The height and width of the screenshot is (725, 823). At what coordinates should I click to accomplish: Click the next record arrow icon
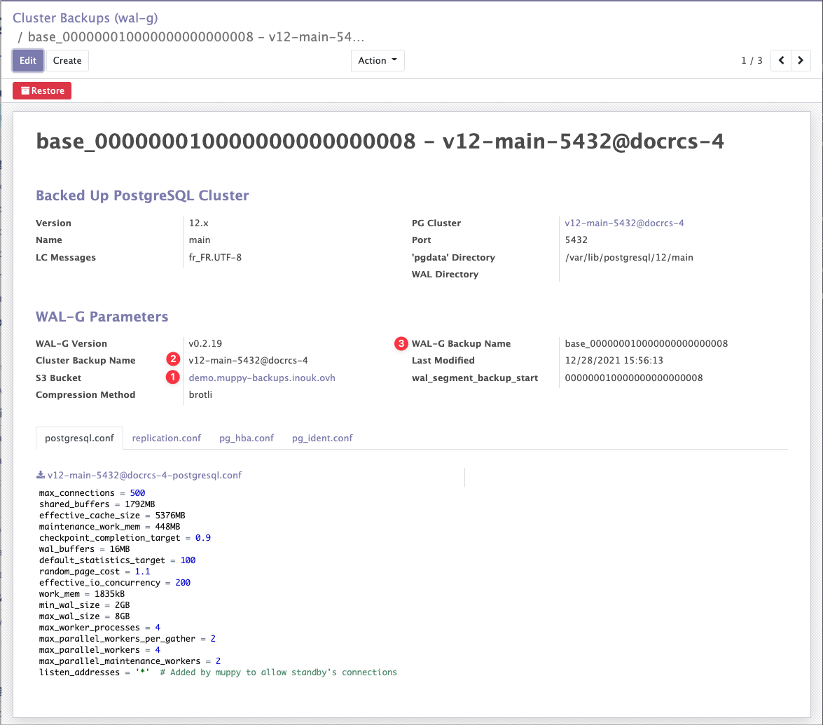801,61
